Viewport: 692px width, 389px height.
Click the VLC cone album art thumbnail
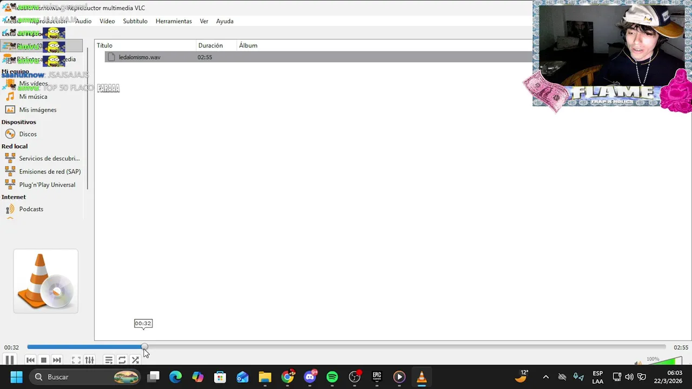click(45, 281)
